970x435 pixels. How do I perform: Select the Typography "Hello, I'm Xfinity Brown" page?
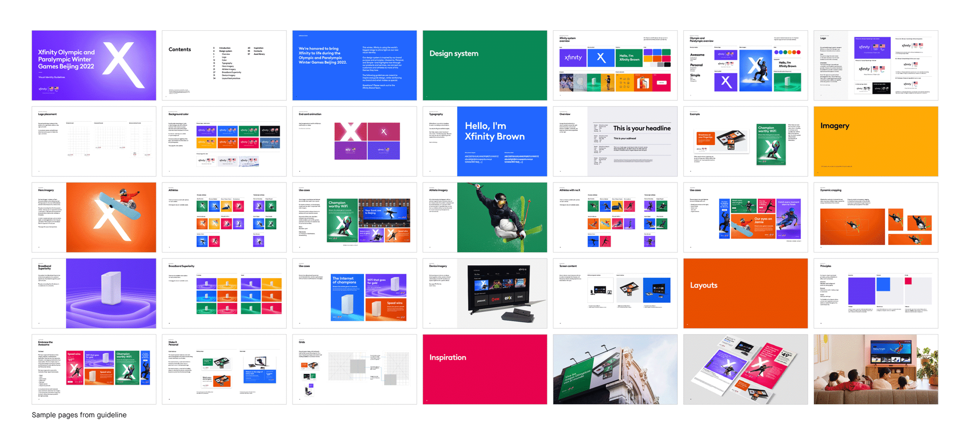485,141
